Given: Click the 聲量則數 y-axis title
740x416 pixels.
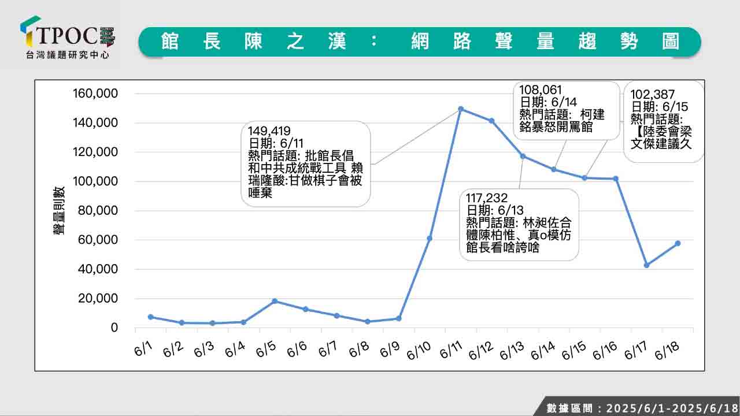Looking at the screenshot, I should (x=58, y=210).
